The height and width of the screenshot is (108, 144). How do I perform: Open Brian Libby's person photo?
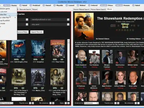pyautogui.click(x=133, y=78)
